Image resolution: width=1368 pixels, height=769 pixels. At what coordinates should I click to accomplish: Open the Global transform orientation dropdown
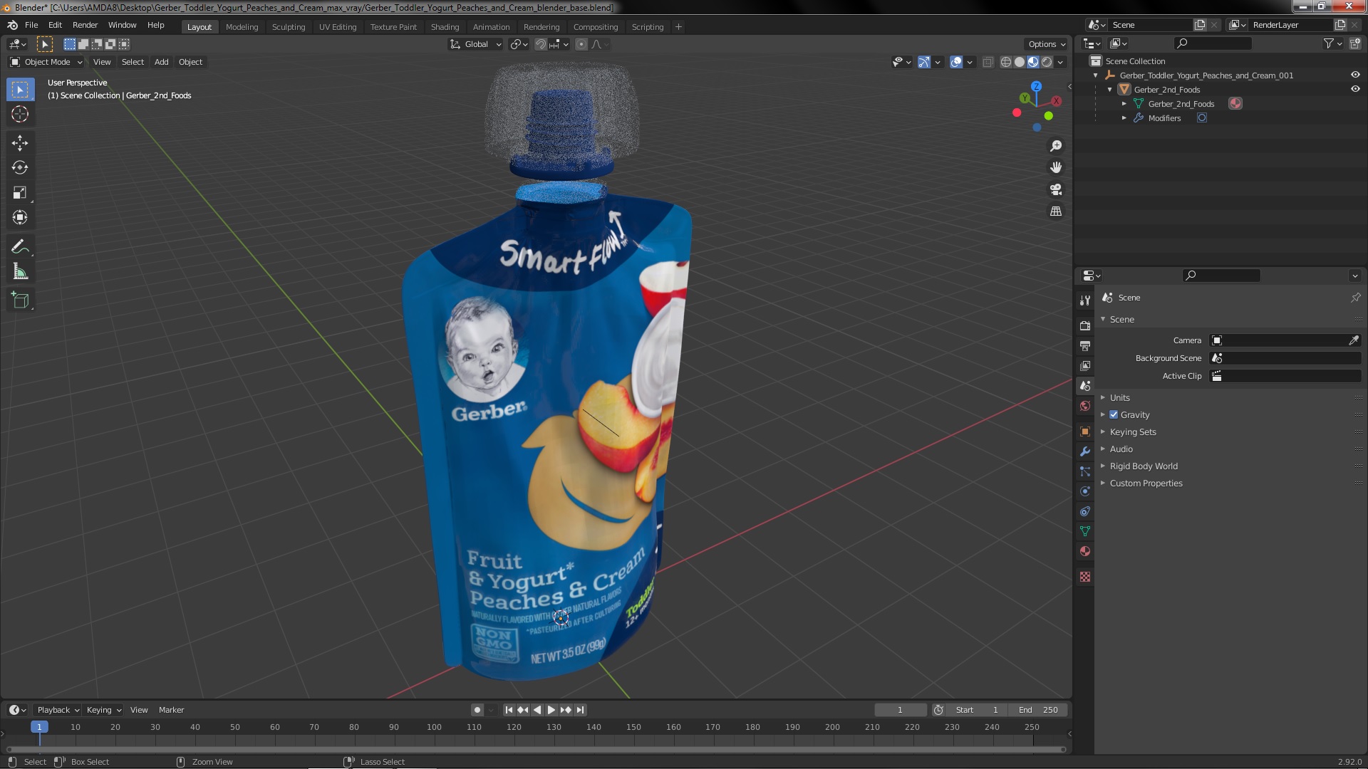(476, 44)
